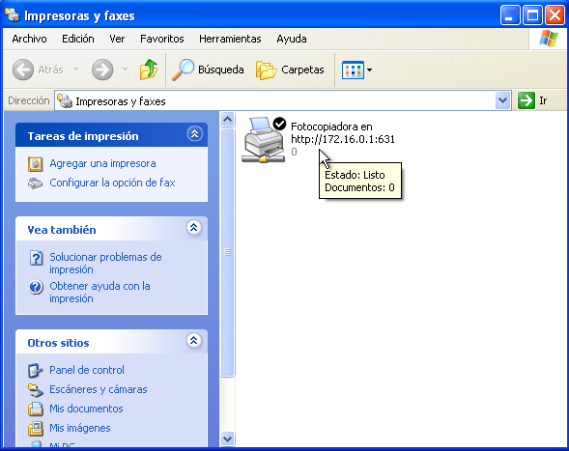Screen dimensions: 569x451
Task: Open Obtener ayuda con la impresión link
Action: click(x=100, y=292)
